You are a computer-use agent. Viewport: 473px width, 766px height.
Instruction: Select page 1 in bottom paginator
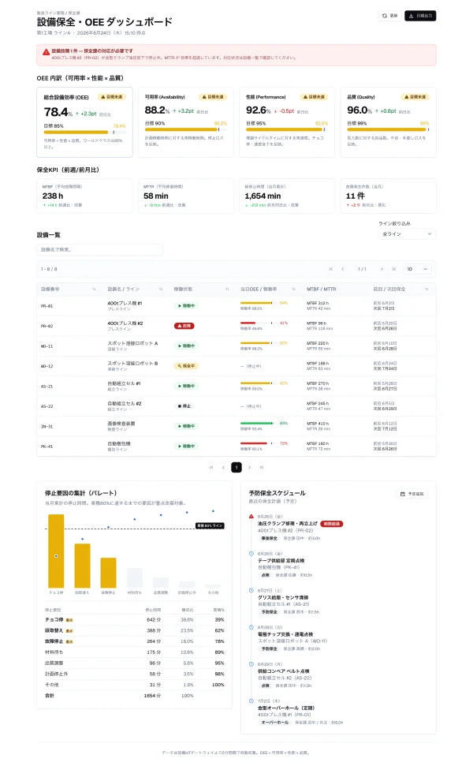[x=236, y=468]
